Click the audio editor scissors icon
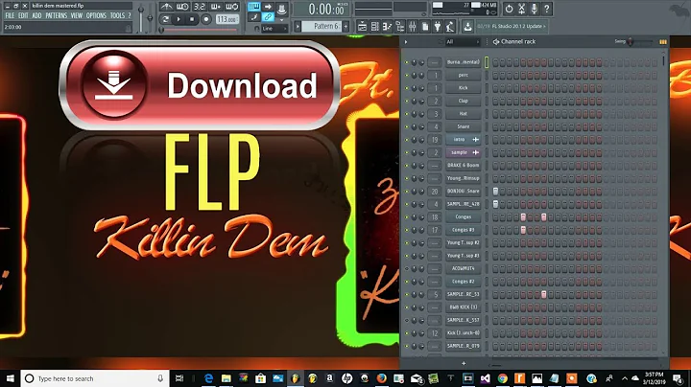This screenshot has width=691, height=387. point(521,9)
